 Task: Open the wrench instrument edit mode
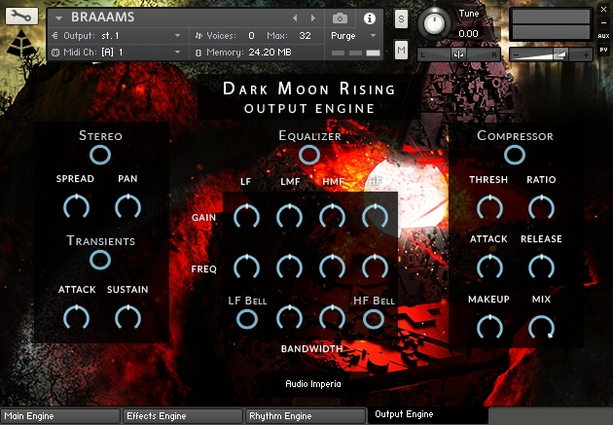(x=21, y=16)
